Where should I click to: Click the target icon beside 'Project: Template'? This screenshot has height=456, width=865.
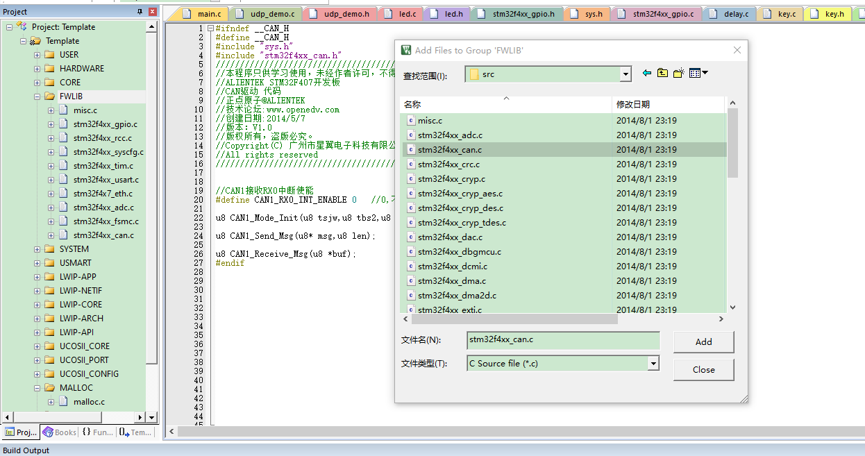[21, 26]
